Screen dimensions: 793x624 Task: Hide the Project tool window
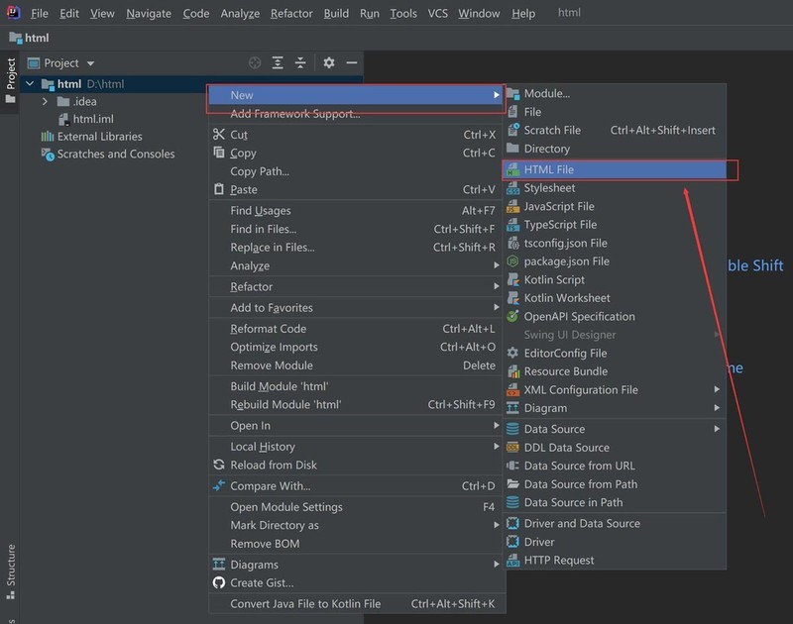tap(352, 62)
